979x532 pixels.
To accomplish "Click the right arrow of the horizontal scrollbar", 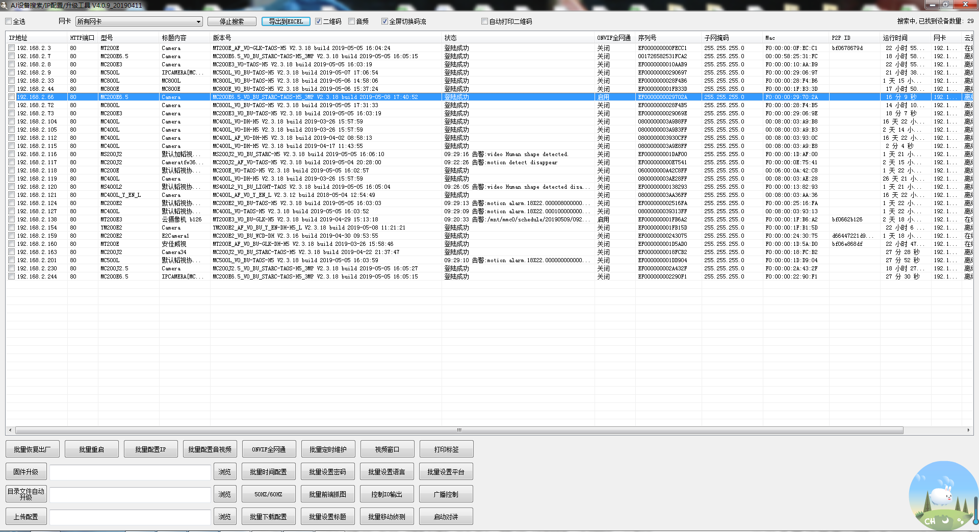I will coord(968,430).
